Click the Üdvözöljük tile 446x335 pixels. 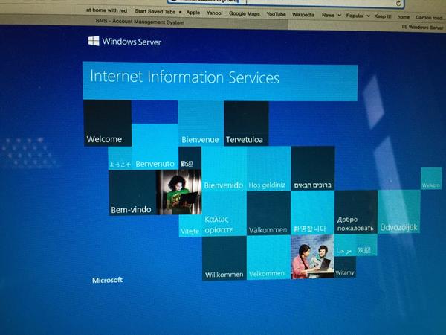[x=399, y=211]
